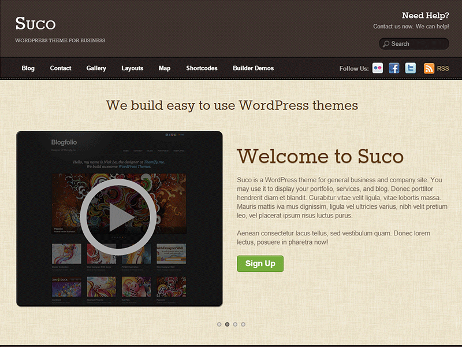This screenshot has width=462, height=347.
Task: Navigate to the Map page
Action: click(165, 68)
